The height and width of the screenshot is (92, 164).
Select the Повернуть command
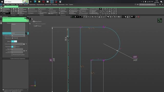click(83, 11)
